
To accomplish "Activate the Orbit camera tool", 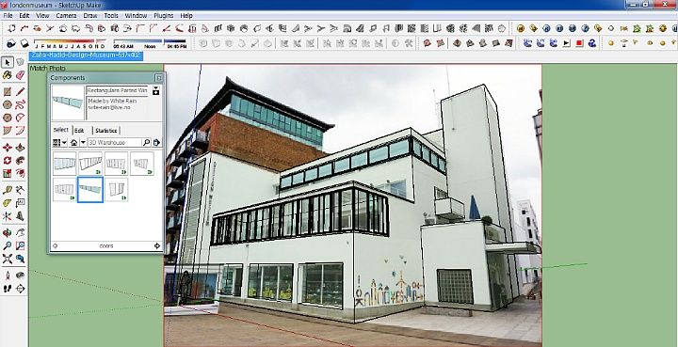I will click(x=8, y=233).
